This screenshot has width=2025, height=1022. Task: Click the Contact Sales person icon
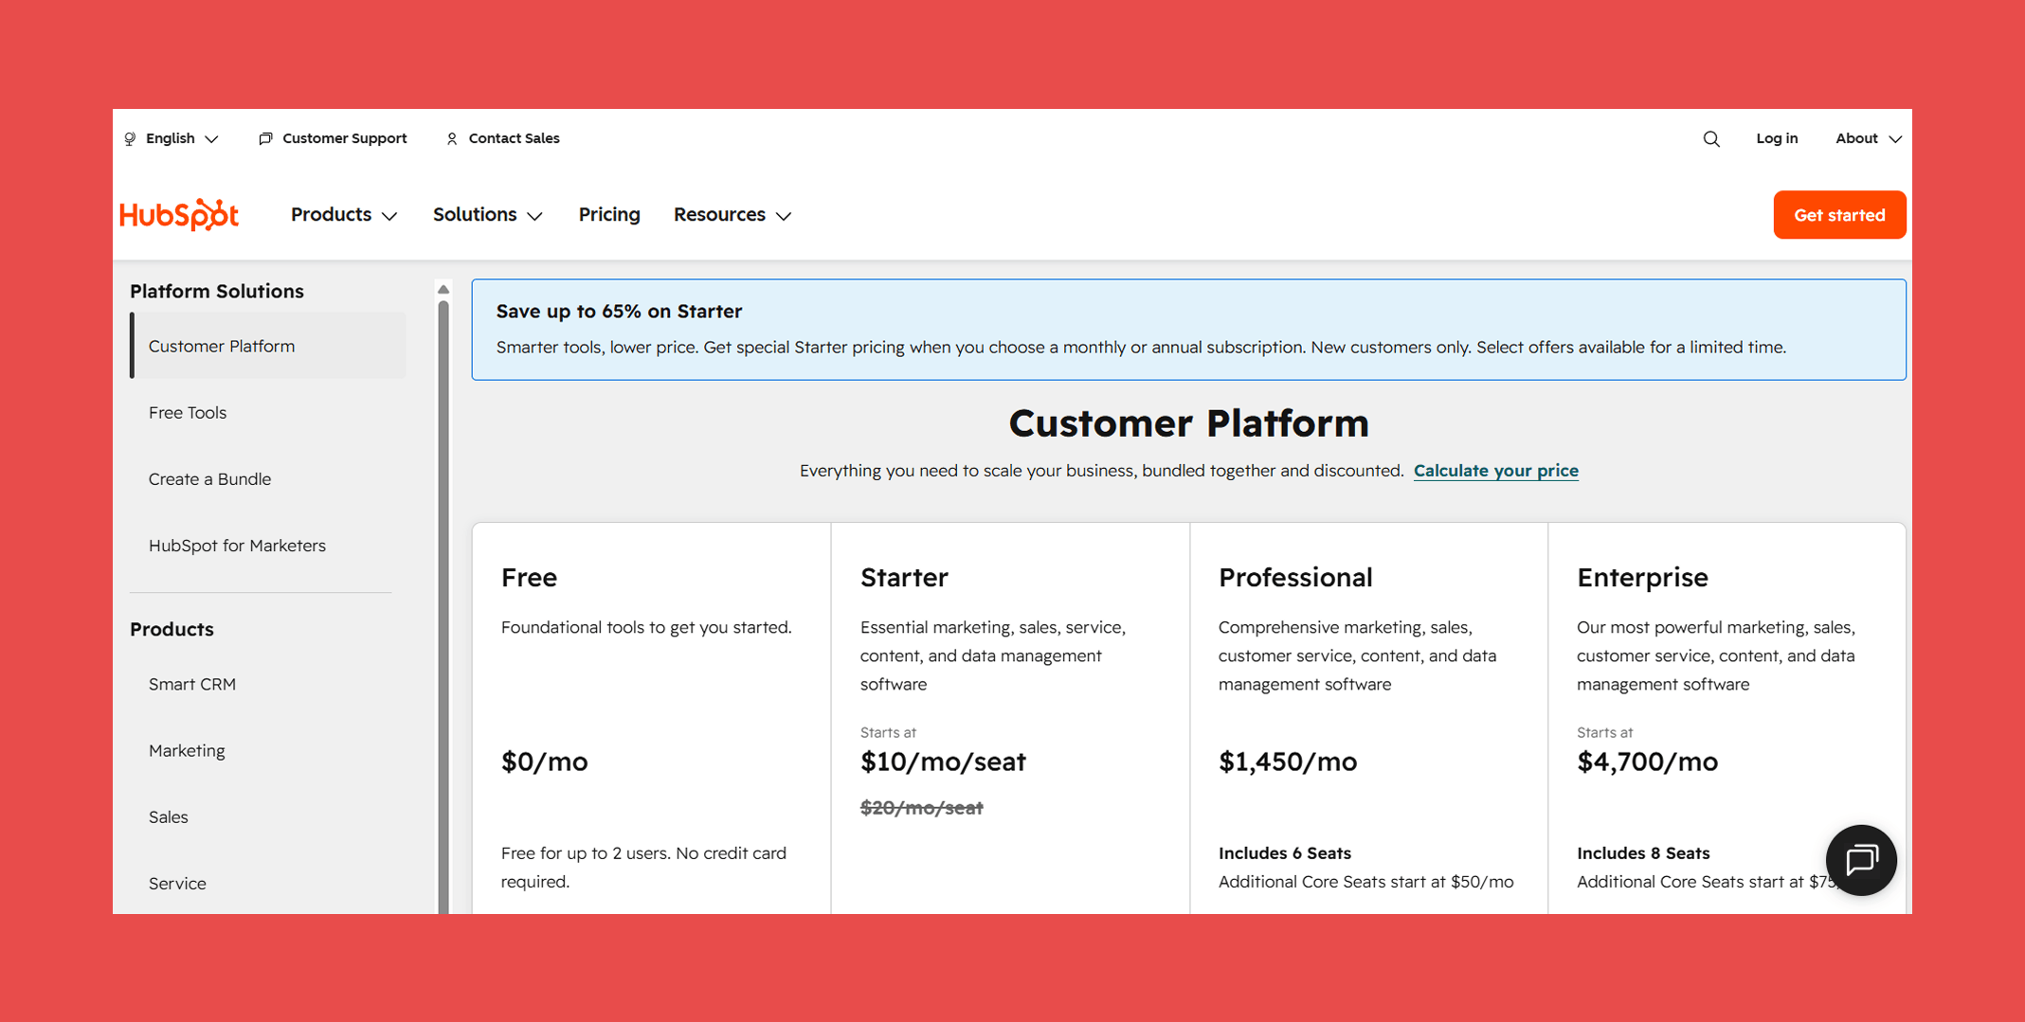click(452, 138)
